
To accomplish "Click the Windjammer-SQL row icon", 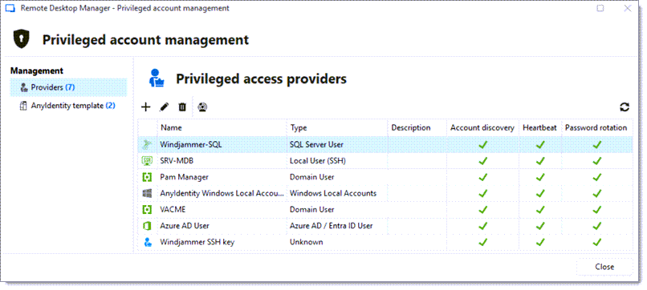I will [x=147, y=144].
